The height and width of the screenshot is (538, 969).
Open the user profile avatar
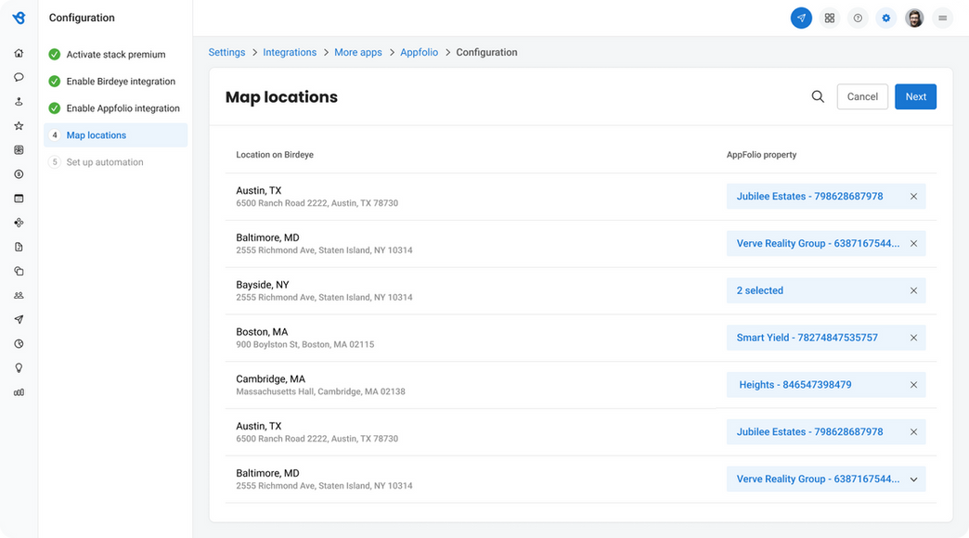coord(914,18)
